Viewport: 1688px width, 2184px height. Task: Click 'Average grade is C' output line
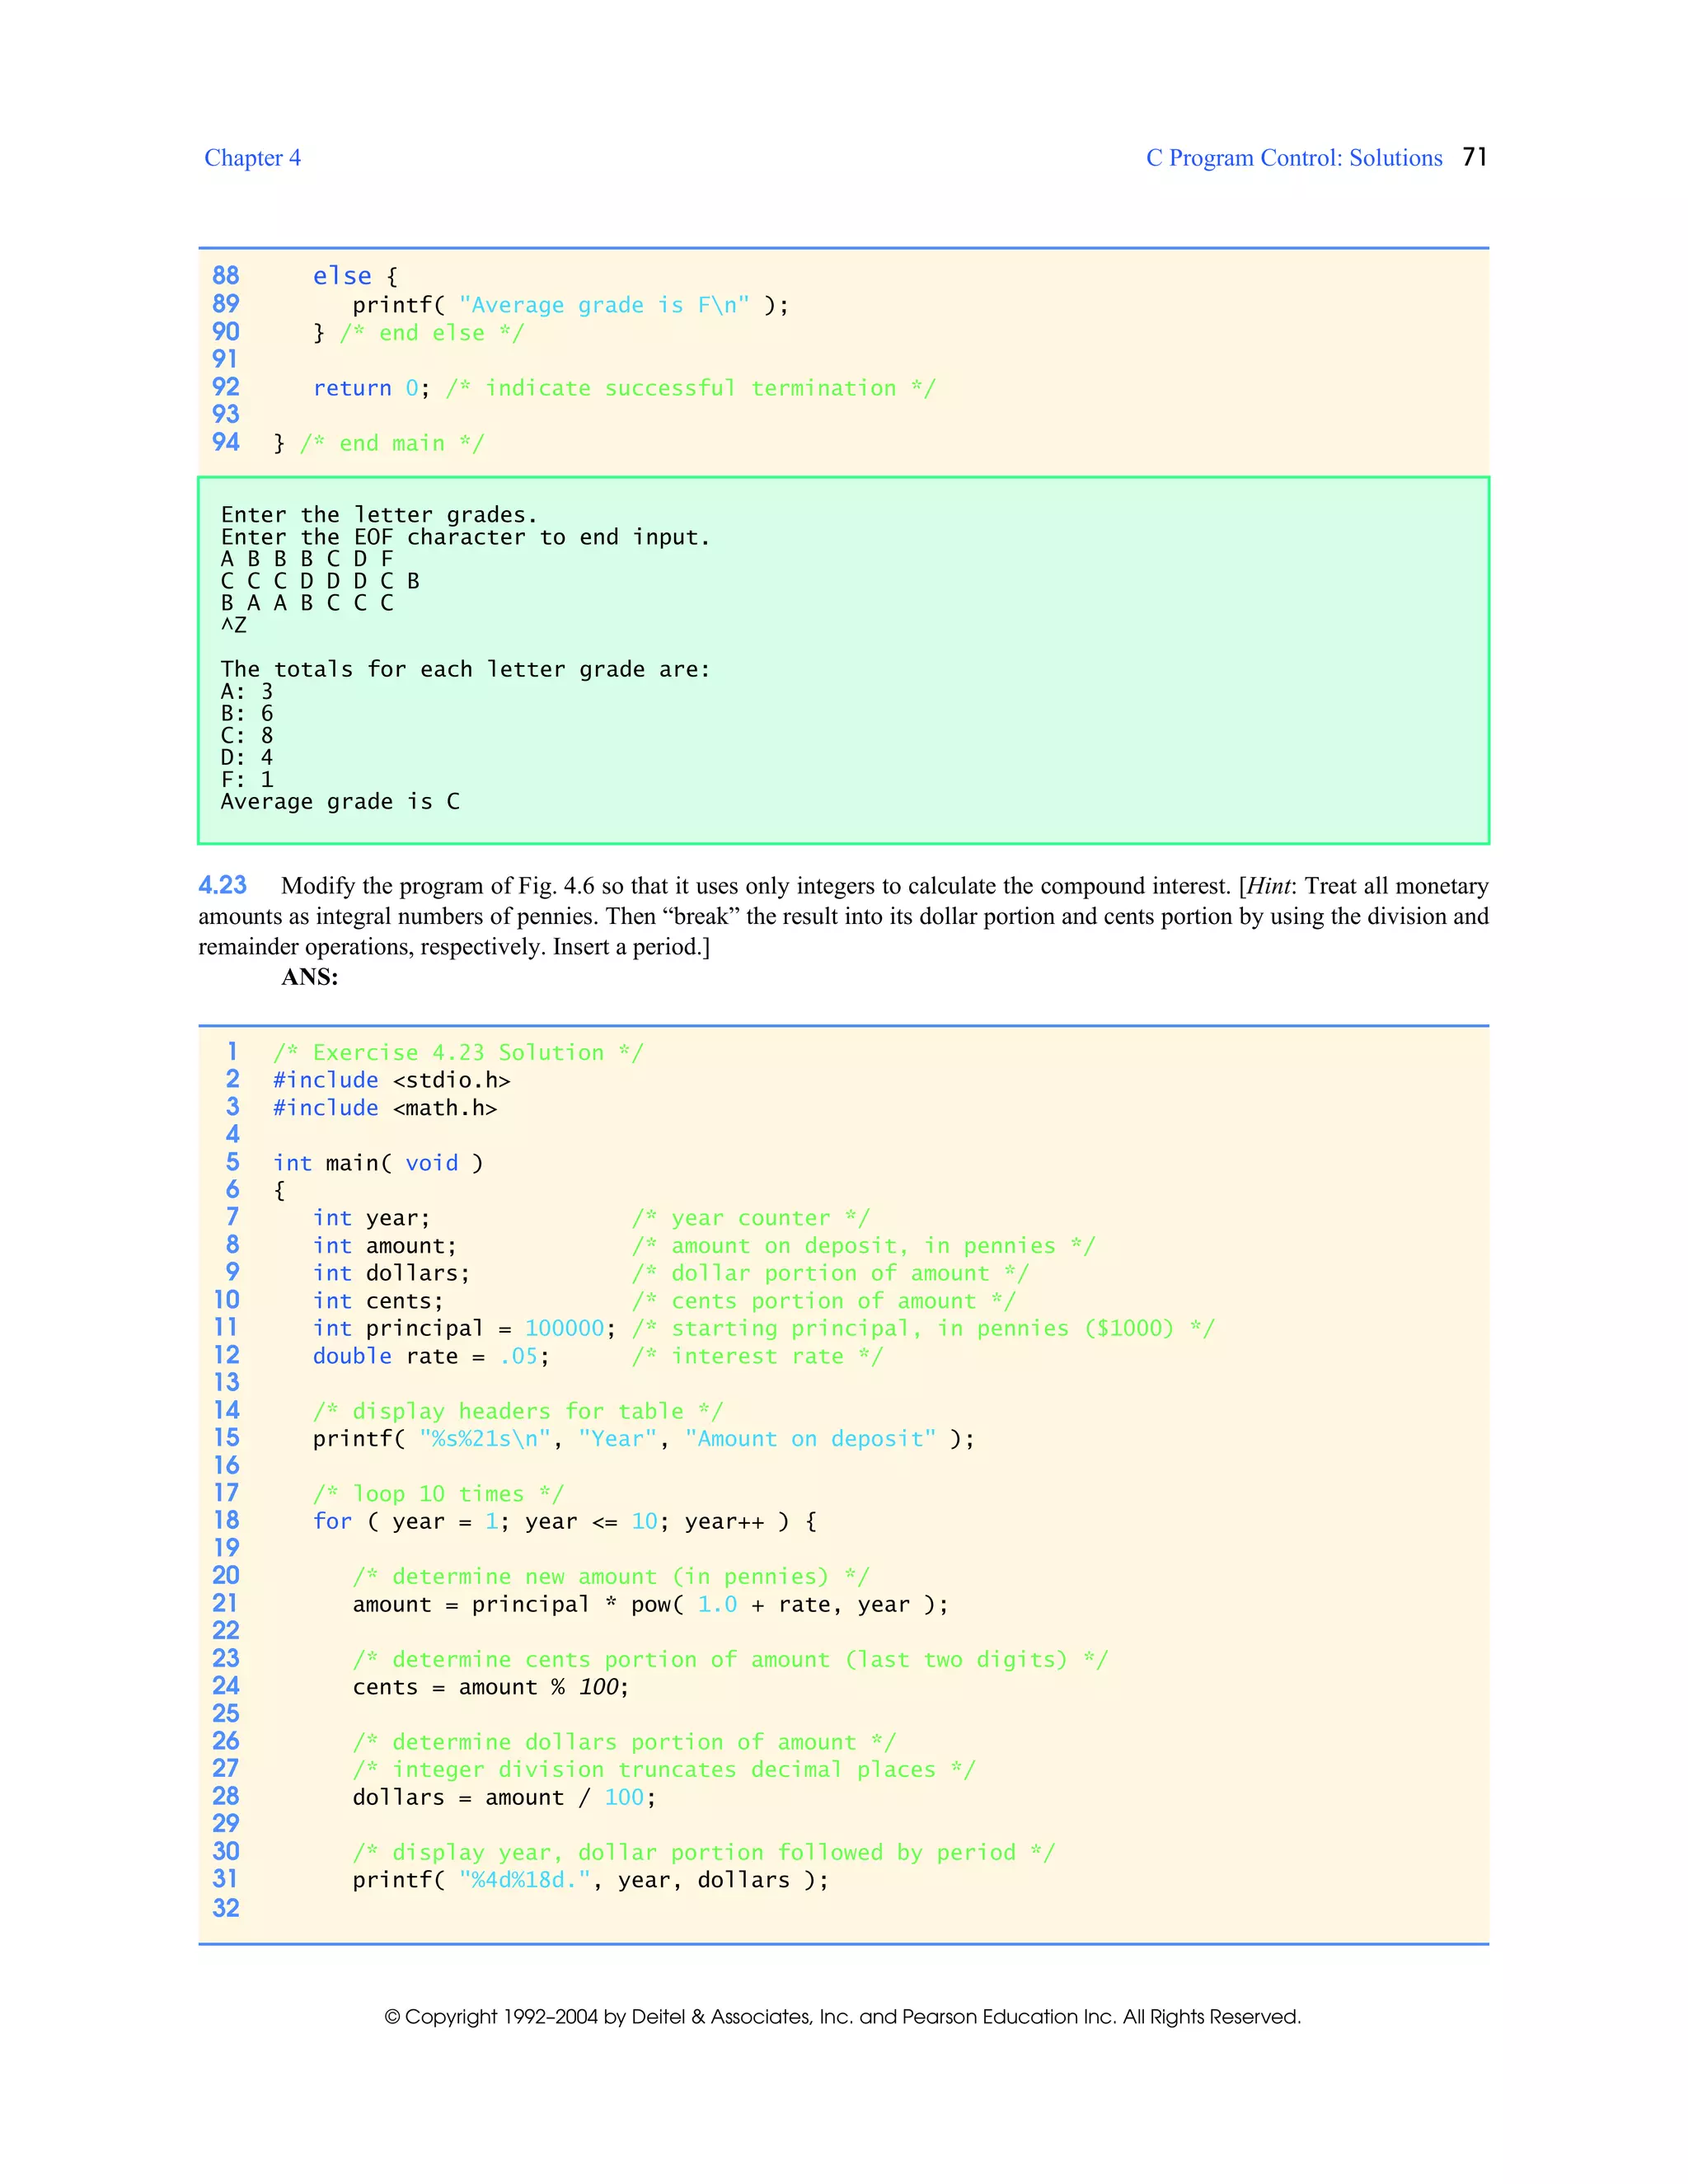pyautogui.click(x=340, y=801)
